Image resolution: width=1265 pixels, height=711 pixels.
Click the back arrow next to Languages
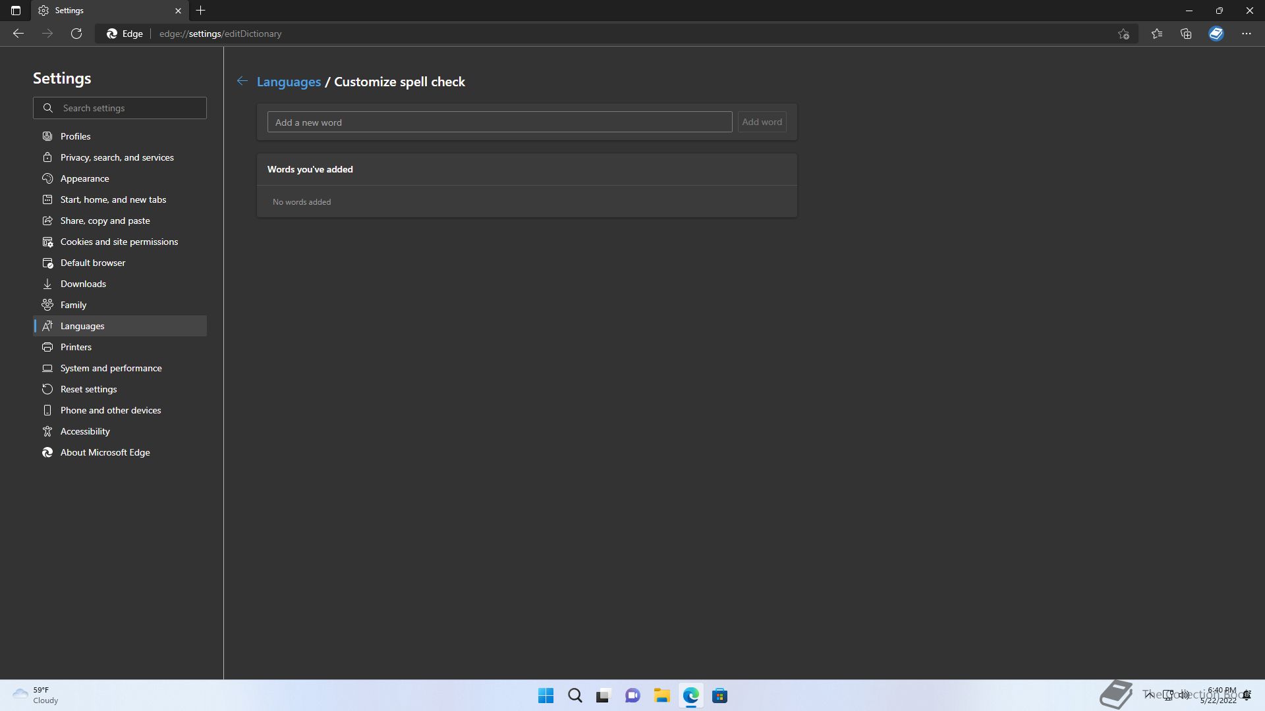[242, 81]
